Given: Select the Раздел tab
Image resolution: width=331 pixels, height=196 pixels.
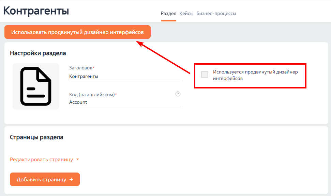Looking at the screenshot, I should tap(168, 13).
